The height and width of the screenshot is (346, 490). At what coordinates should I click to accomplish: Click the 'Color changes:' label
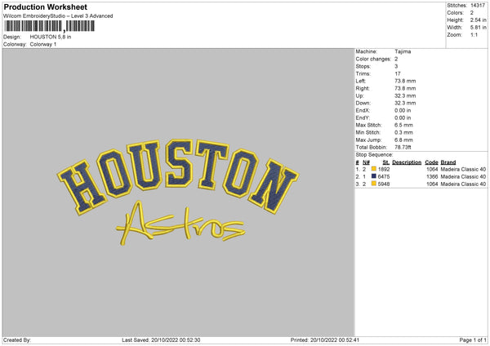point(373,59)
